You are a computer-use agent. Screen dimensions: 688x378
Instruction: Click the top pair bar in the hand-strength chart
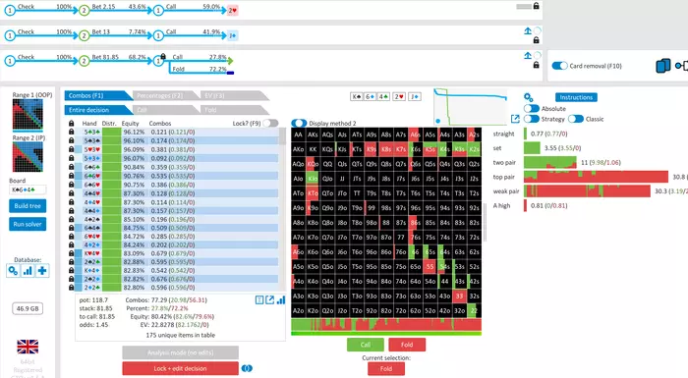(596, 177)
